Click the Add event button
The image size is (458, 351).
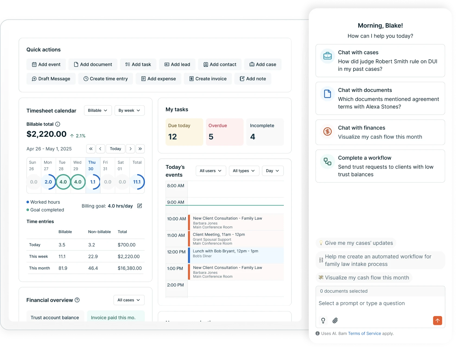(x=46, y=65)
